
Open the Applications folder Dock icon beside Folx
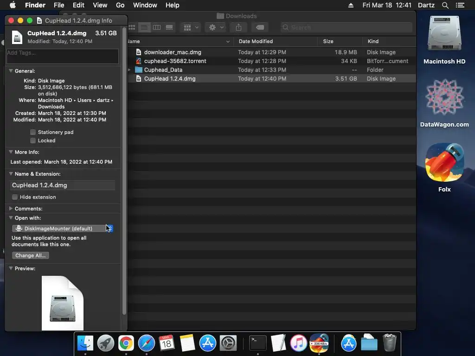coord(349,343)
